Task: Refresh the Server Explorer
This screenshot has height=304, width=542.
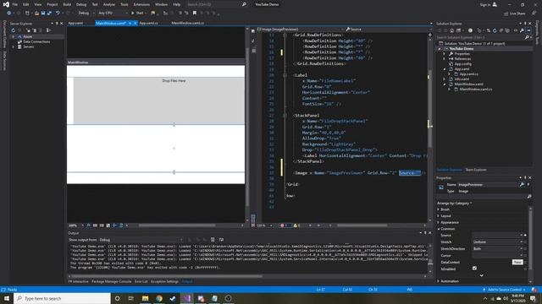Action: [x=14, y=30]
